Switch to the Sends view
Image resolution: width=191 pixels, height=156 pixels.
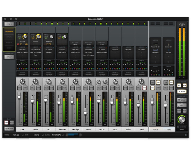coord(9,48)
